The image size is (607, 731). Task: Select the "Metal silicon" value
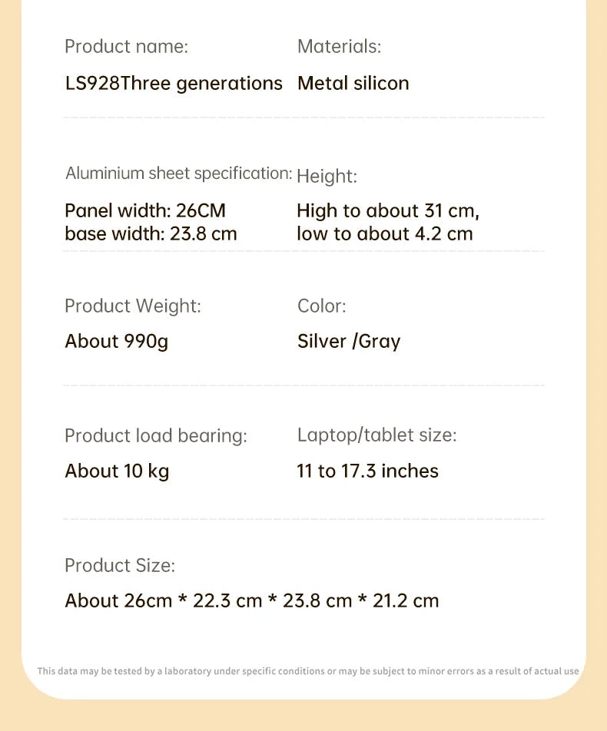click(353, 83)
